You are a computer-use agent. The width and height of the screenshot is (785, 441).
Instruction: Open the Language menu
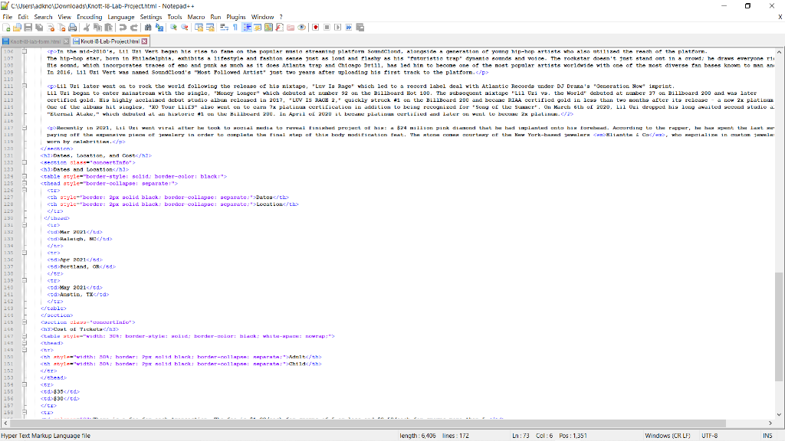121,17
